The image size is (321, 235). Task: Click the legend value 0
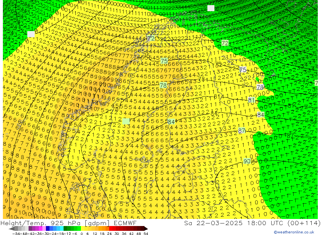[82, 234]
